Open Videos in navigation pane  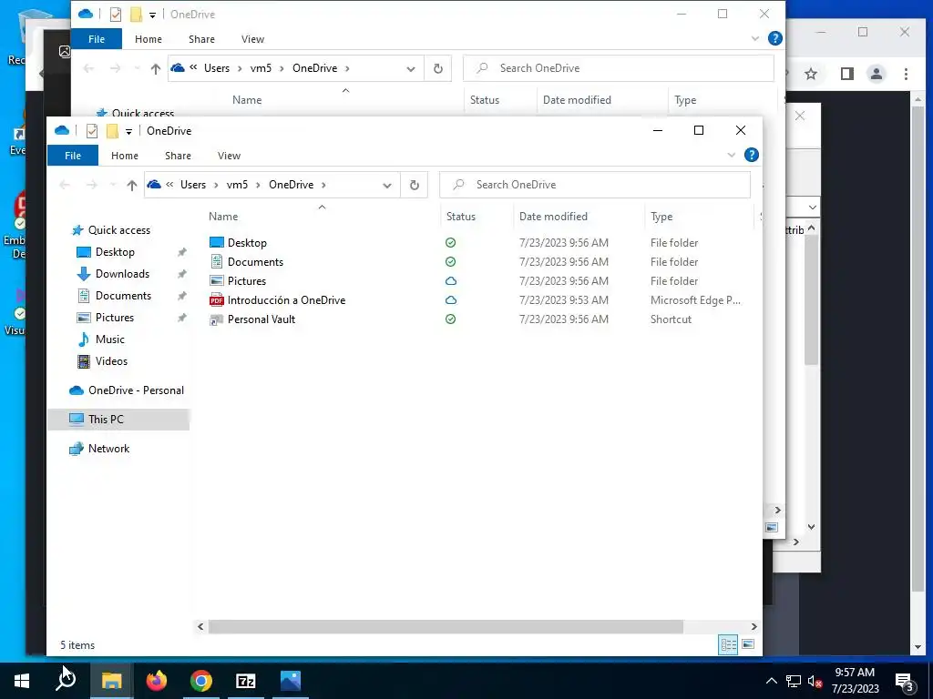(x=111, y=361)
